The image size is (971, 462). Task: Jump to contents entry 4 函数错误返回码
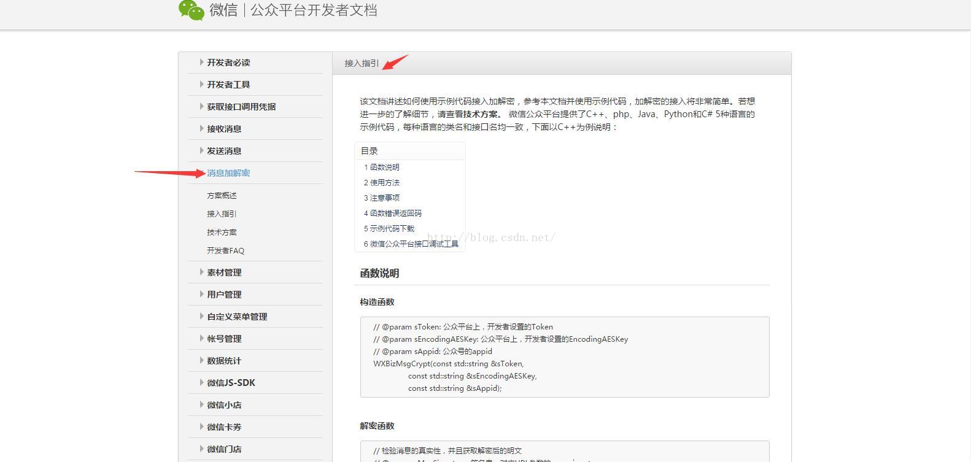coord(392,214)
